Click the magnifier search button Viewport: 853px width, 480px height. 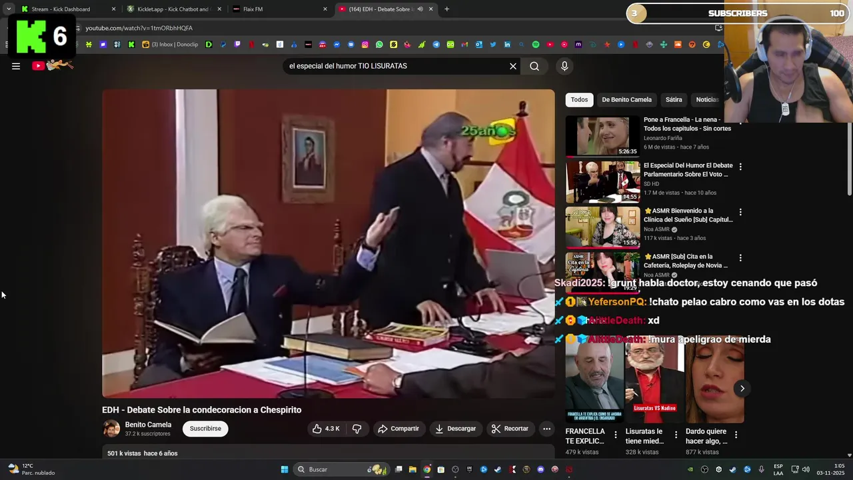[x=534, y=66]
